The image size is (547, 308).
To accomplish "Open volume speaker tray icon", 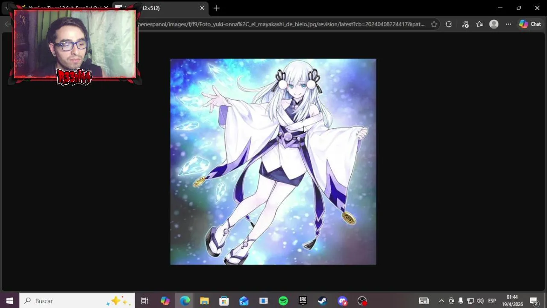I will (480, 301).
